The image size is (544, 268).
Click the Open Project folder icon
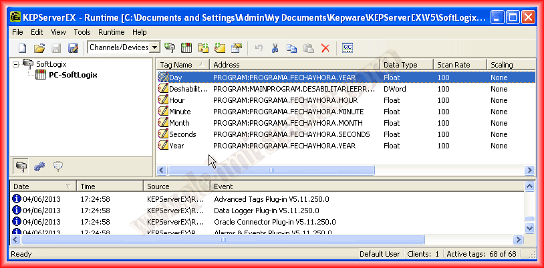point(39,47)
